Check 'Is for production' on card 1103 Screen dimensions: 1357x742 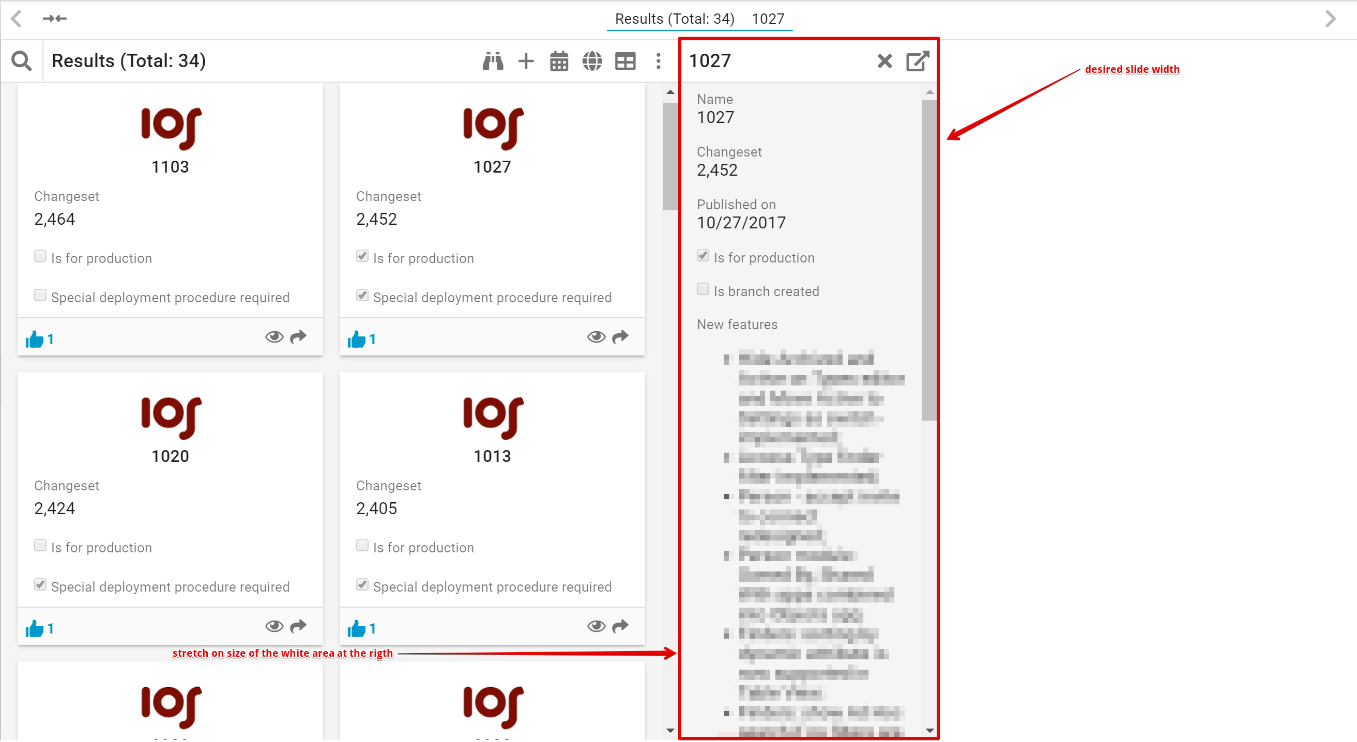(40, 256)
